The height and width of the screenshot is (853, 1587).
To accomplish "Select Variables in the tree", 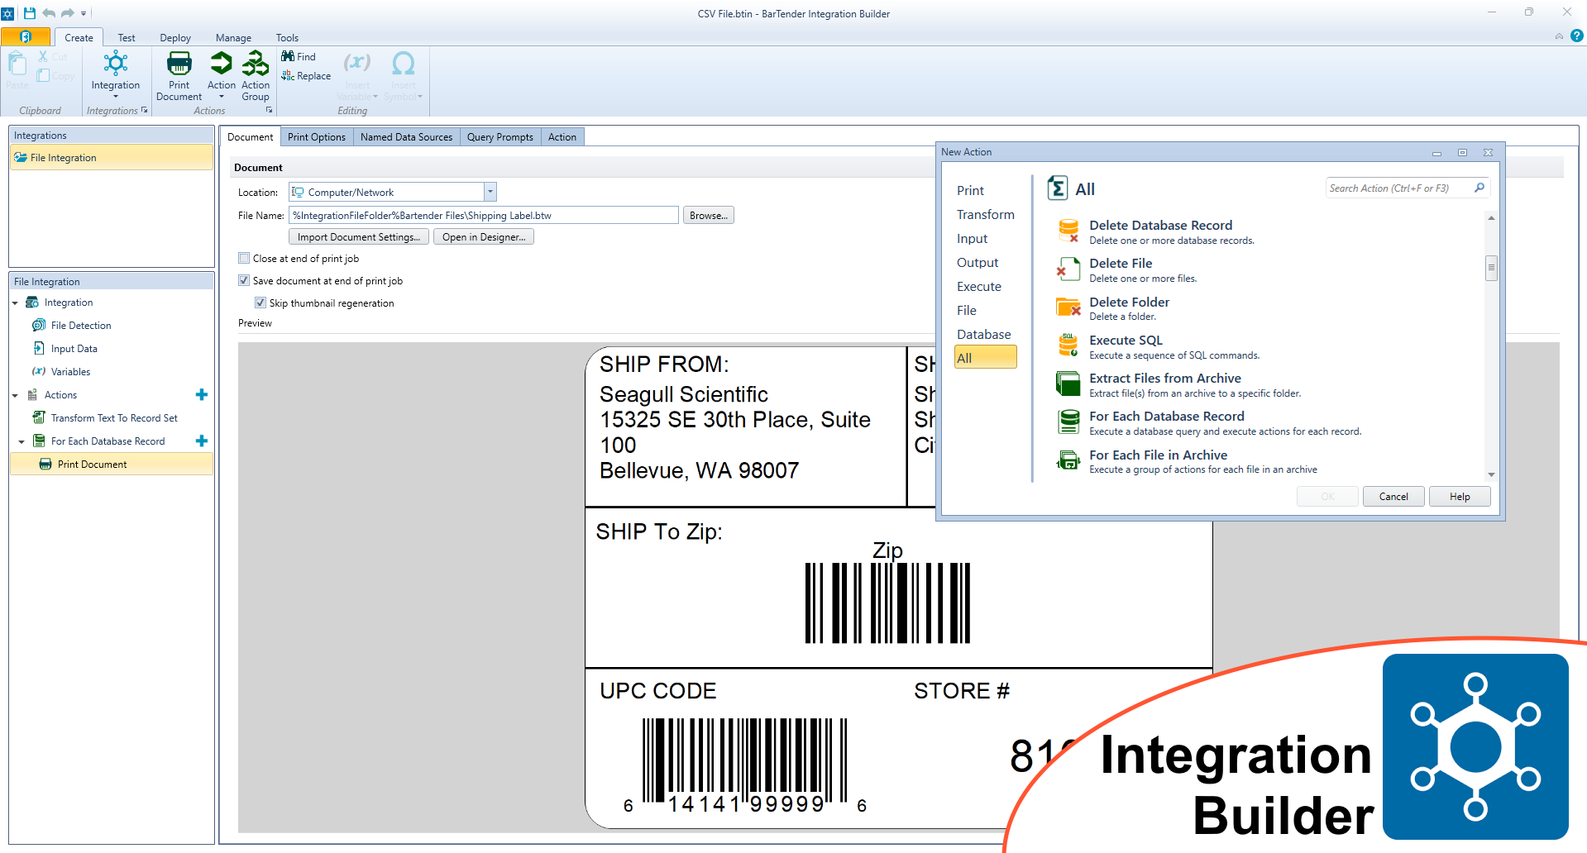I will click(x=70, y=371).
